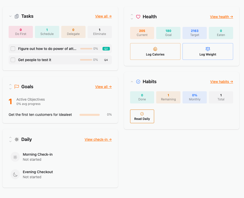
Task: Click the progress bar for 'Get the first ten customers'
Action: click(x=89, y=115)
